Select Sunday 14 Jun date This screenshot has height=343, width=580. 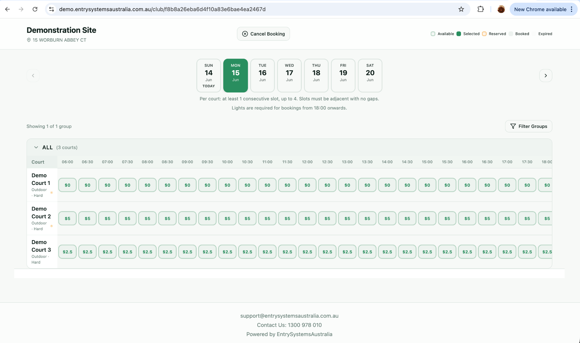(209, 75)
